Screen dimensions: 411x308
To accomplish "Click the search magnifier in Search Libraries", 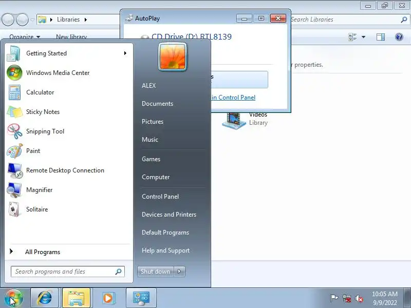I will tap(404, 20).
